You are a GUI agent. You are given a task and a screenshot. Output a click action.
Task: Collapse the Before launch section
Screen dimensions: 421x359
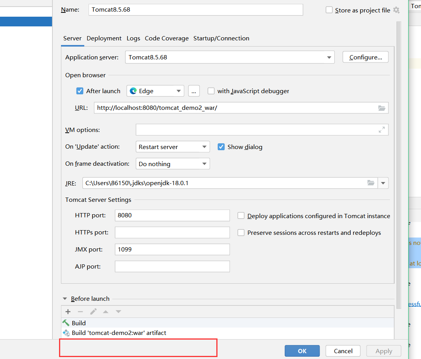click(x=65, y=298)
